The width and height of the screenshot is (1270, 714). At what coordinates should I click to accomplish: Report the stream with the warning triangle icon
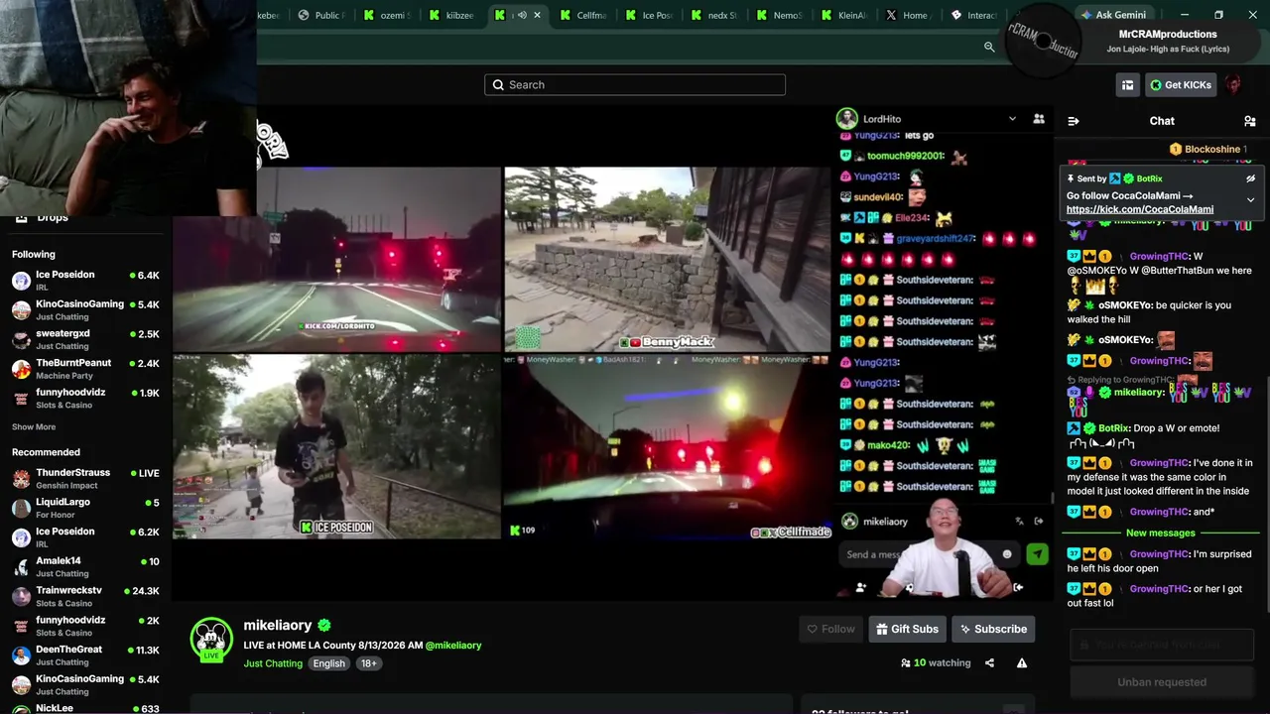tap(1022, 663)
